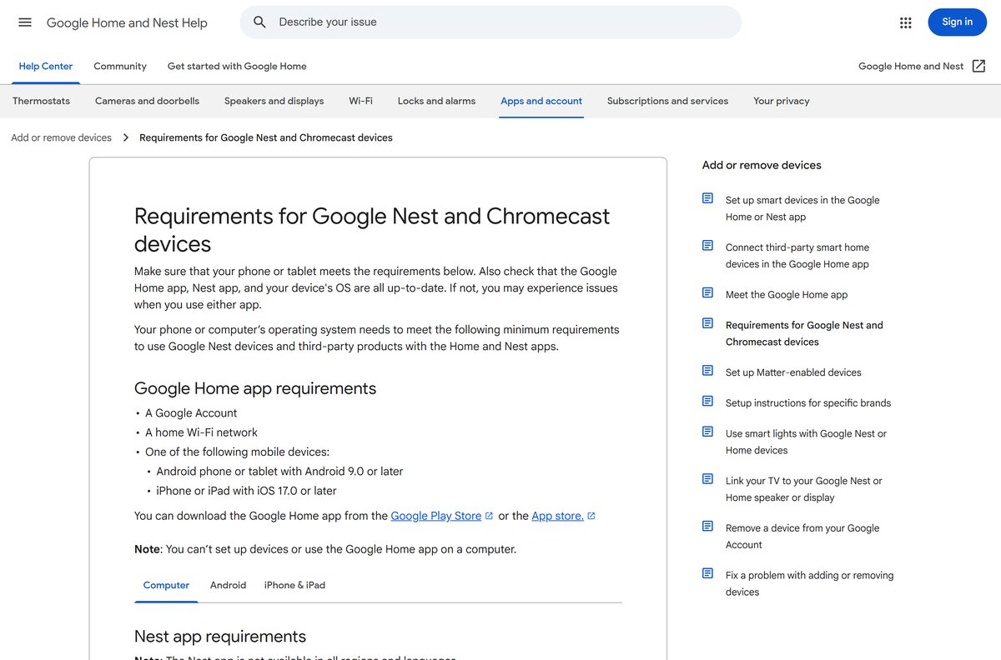This screenshot has height=660, width=1001.
Task: Click the 'A home Wi-Fi network' bullet
Action: click(x=201, y=432)
